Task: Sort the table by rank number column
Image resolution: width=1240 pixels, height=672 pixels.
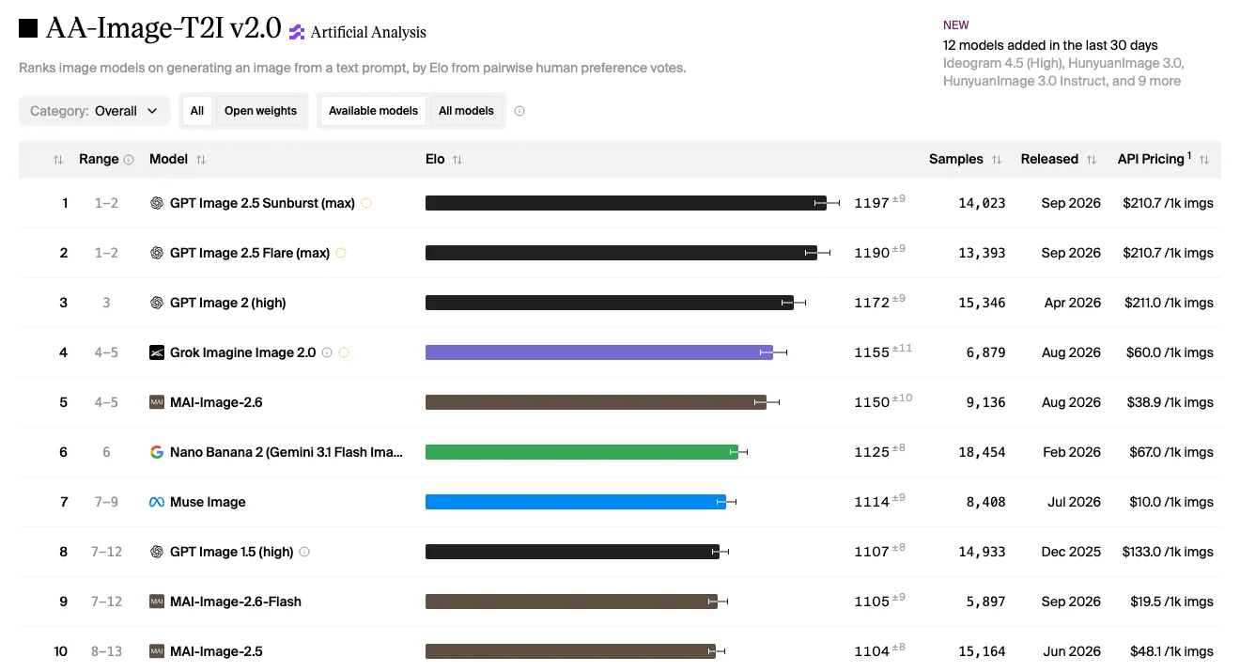Action: pyautogui.click(x=58, y=160)
